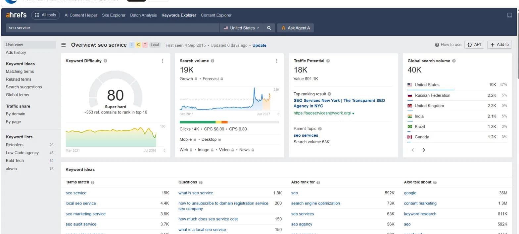The width and height of the screenshot is (519, 234).
Task: Click the Also talk about help icon
Action: (435, 182)
